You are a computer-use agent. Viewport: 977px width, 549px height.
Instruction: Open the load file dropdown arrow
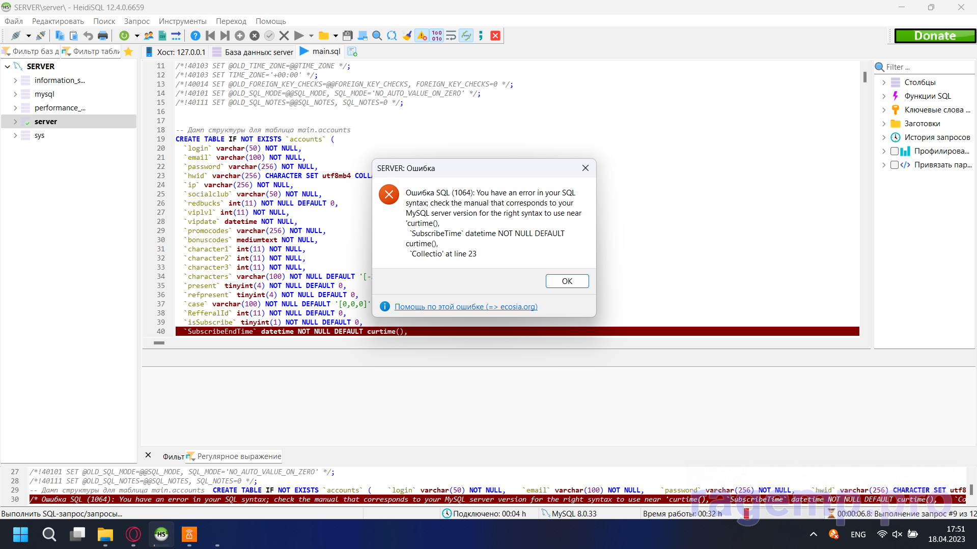[x=336, y=36]
